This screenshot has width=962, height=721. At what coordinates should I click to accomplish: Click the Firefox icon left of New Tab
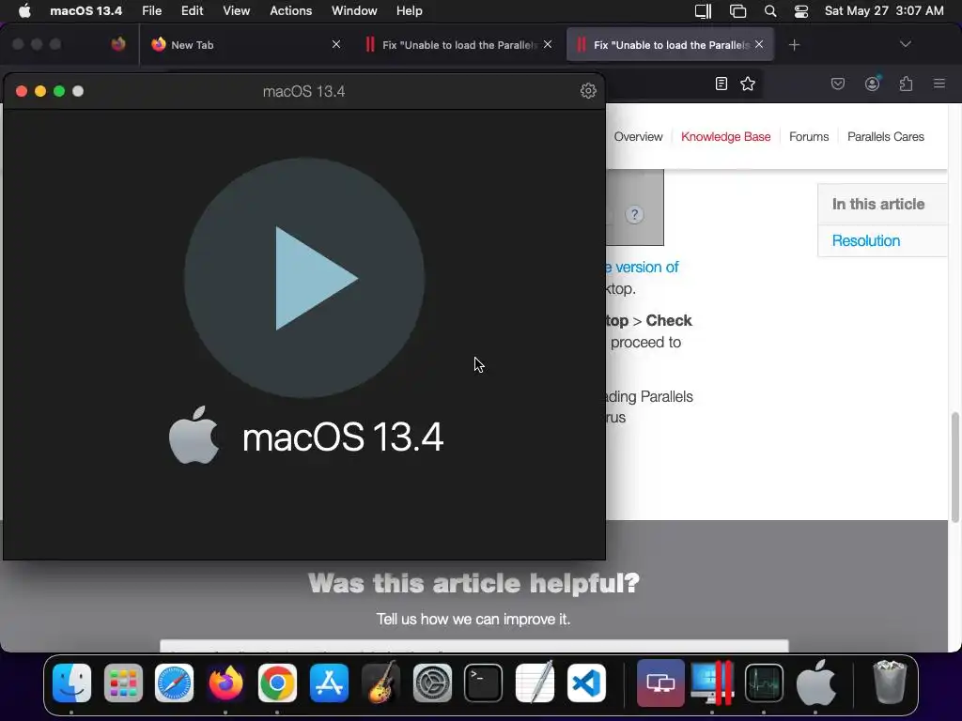pyautogui.click(x=118, y=44)
